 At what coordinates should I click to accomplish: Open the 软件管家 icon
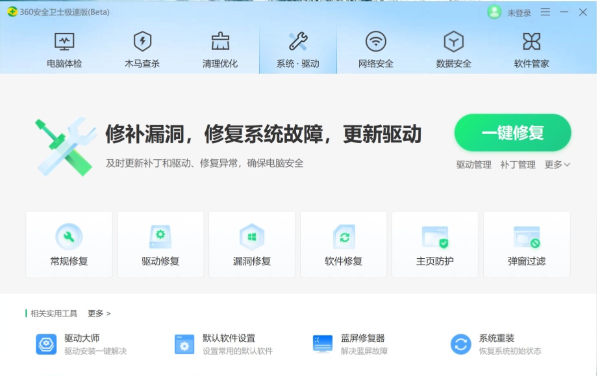(532, 41)
